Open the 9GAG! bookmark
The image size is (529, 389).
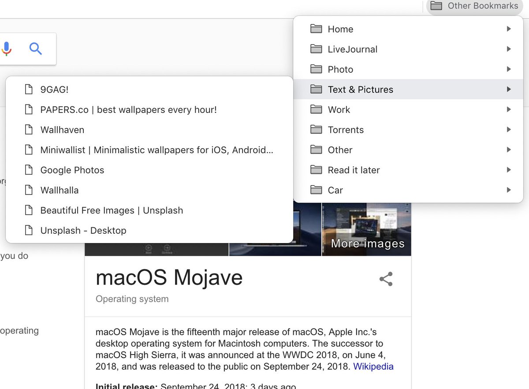(149, 90)
